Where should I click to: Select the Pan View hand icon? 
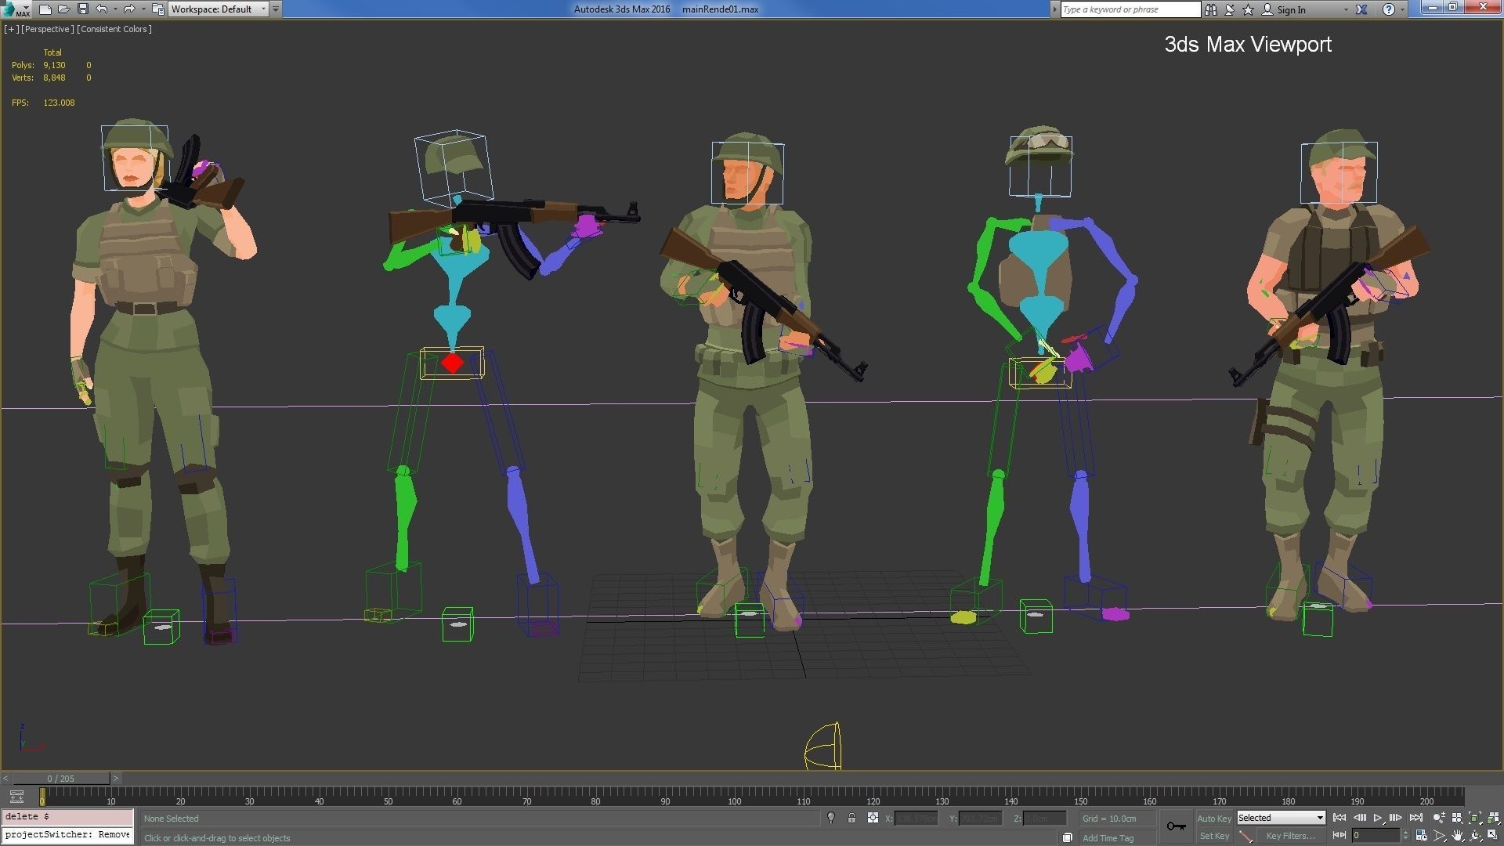[1457, 836]
